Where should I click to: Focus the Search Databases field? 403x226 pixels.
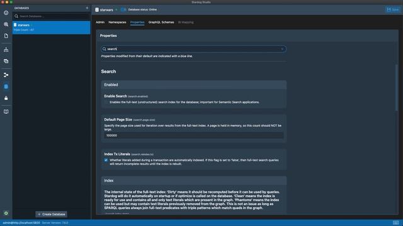tap(52, 16)
